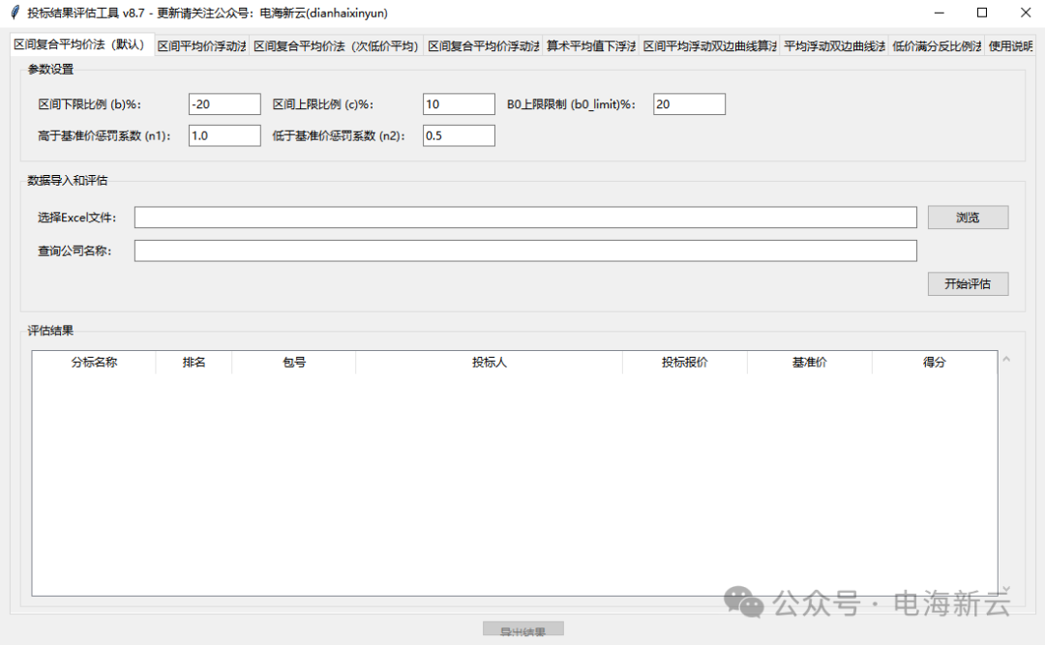
Task: Open the 区间平均浮动双边曲线算法 tab
Action: pyautogui.click(x=709, y=46)
